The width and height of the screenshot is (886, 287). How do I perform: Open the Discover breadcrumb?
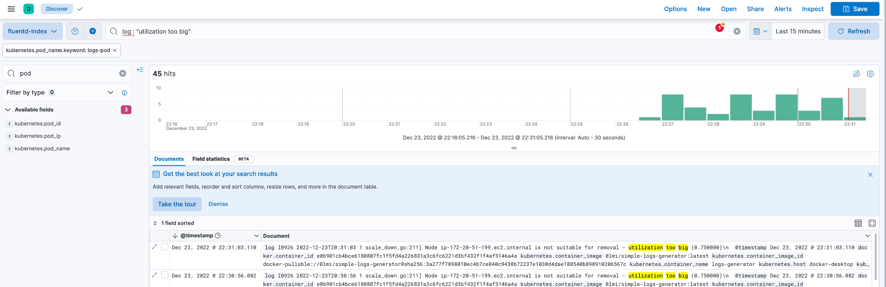coord(57,9)
